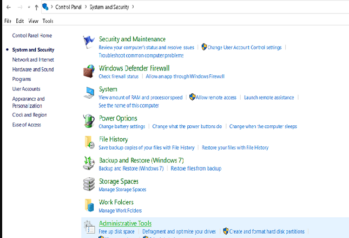Click the Power Options battery icon

pyautogui.click(x=89, y=121)
